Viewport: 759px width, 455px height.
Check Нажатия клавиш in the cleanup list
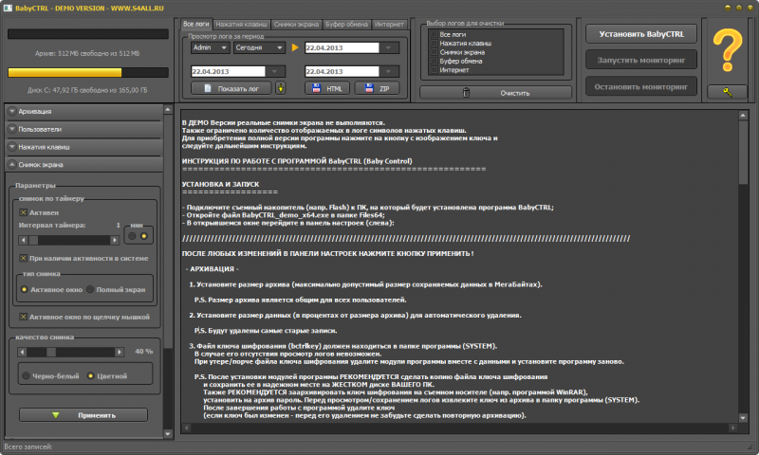pyautogui.click(x=435, y=43)
